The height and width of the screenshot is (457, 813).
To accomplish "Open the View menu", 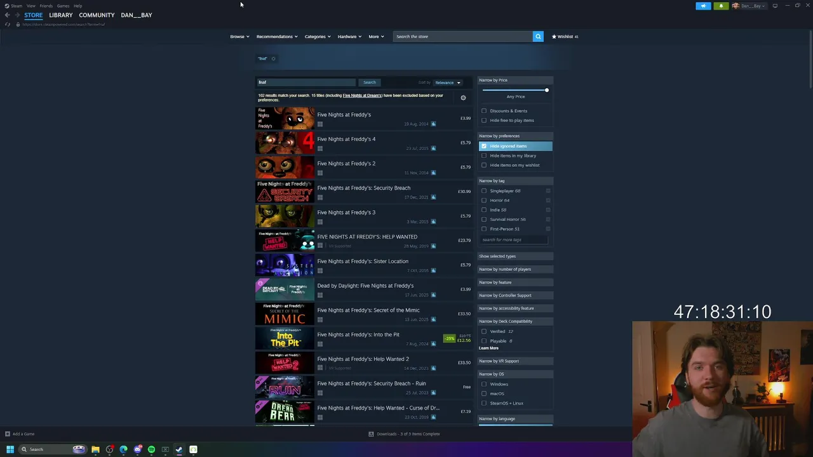I will (30, 6).
